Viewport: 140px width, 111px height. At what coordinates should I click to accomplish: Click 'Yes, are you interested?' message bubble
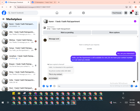(126, 54)
